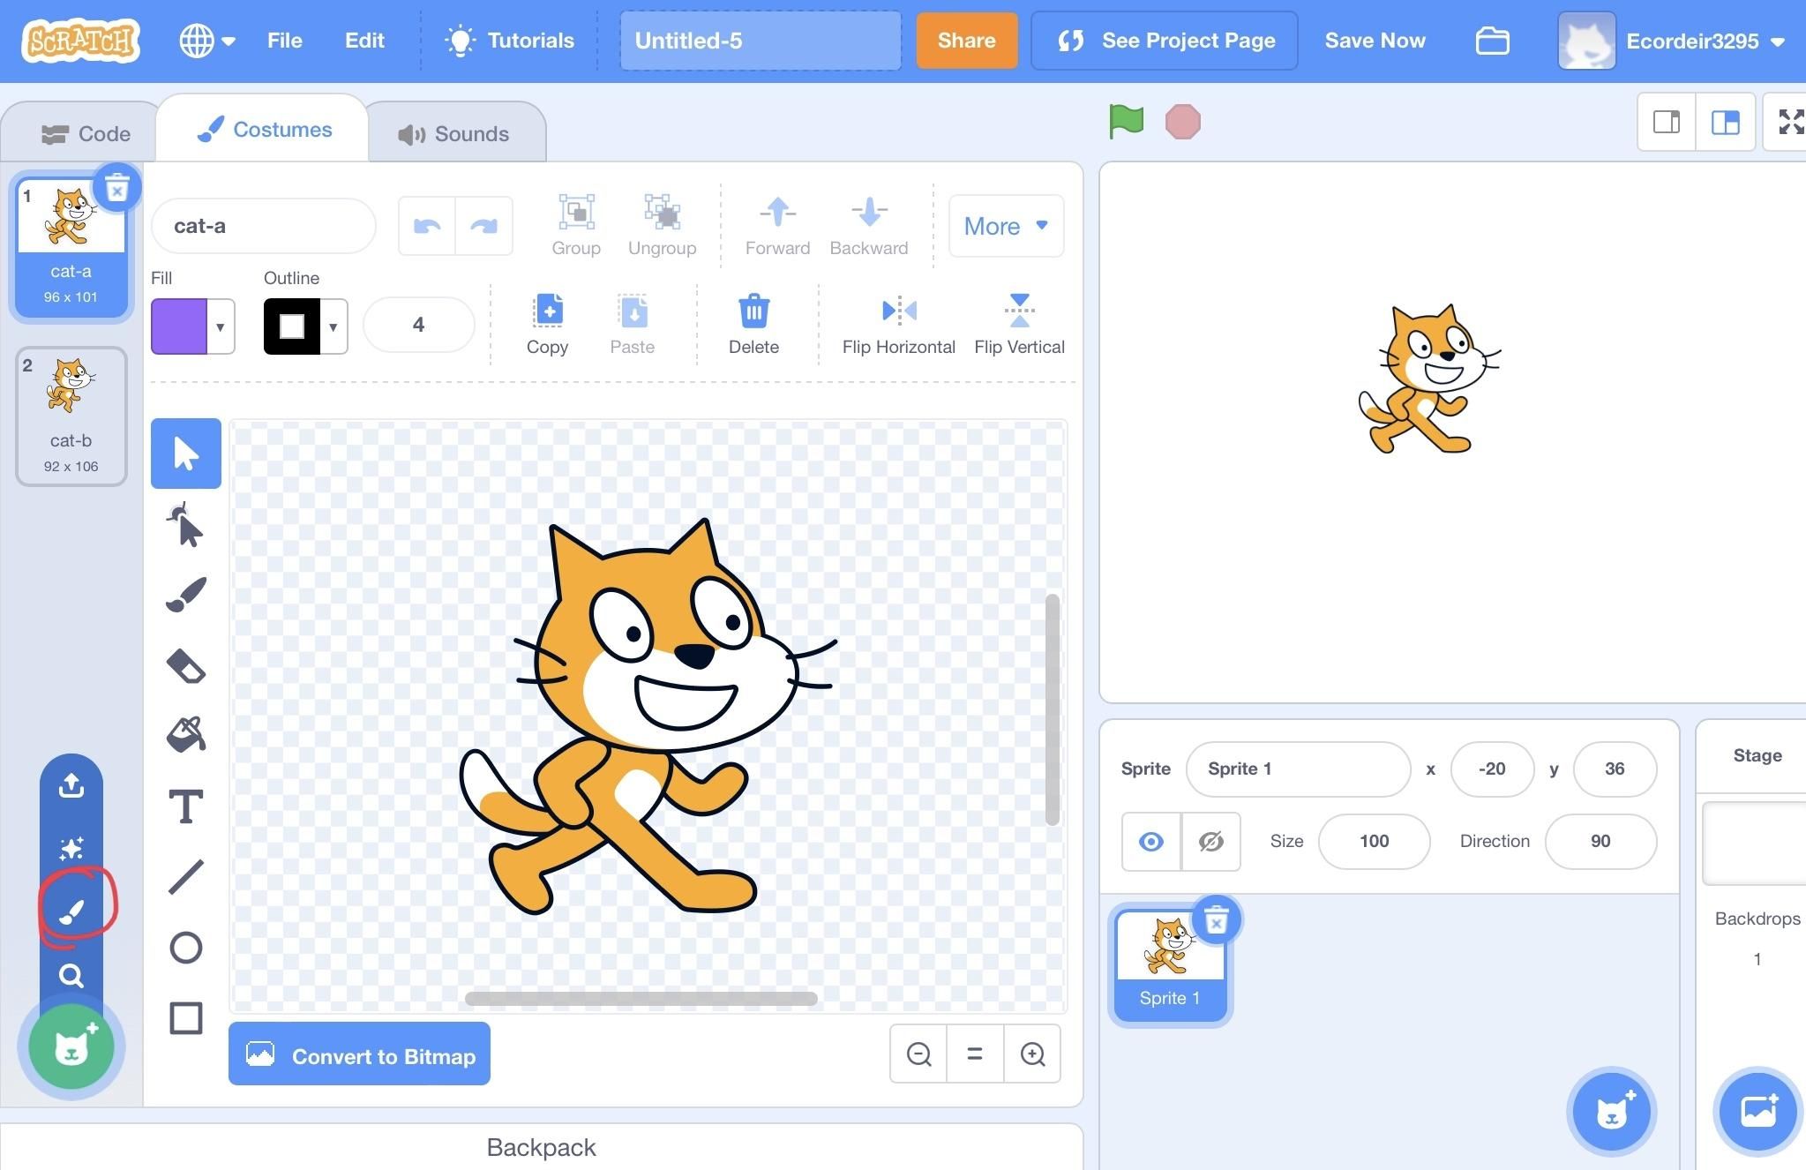The height and width of the screenshot is (1170, 1806).
Task: Switch to the Sounds tab
Action: point(456,132)
